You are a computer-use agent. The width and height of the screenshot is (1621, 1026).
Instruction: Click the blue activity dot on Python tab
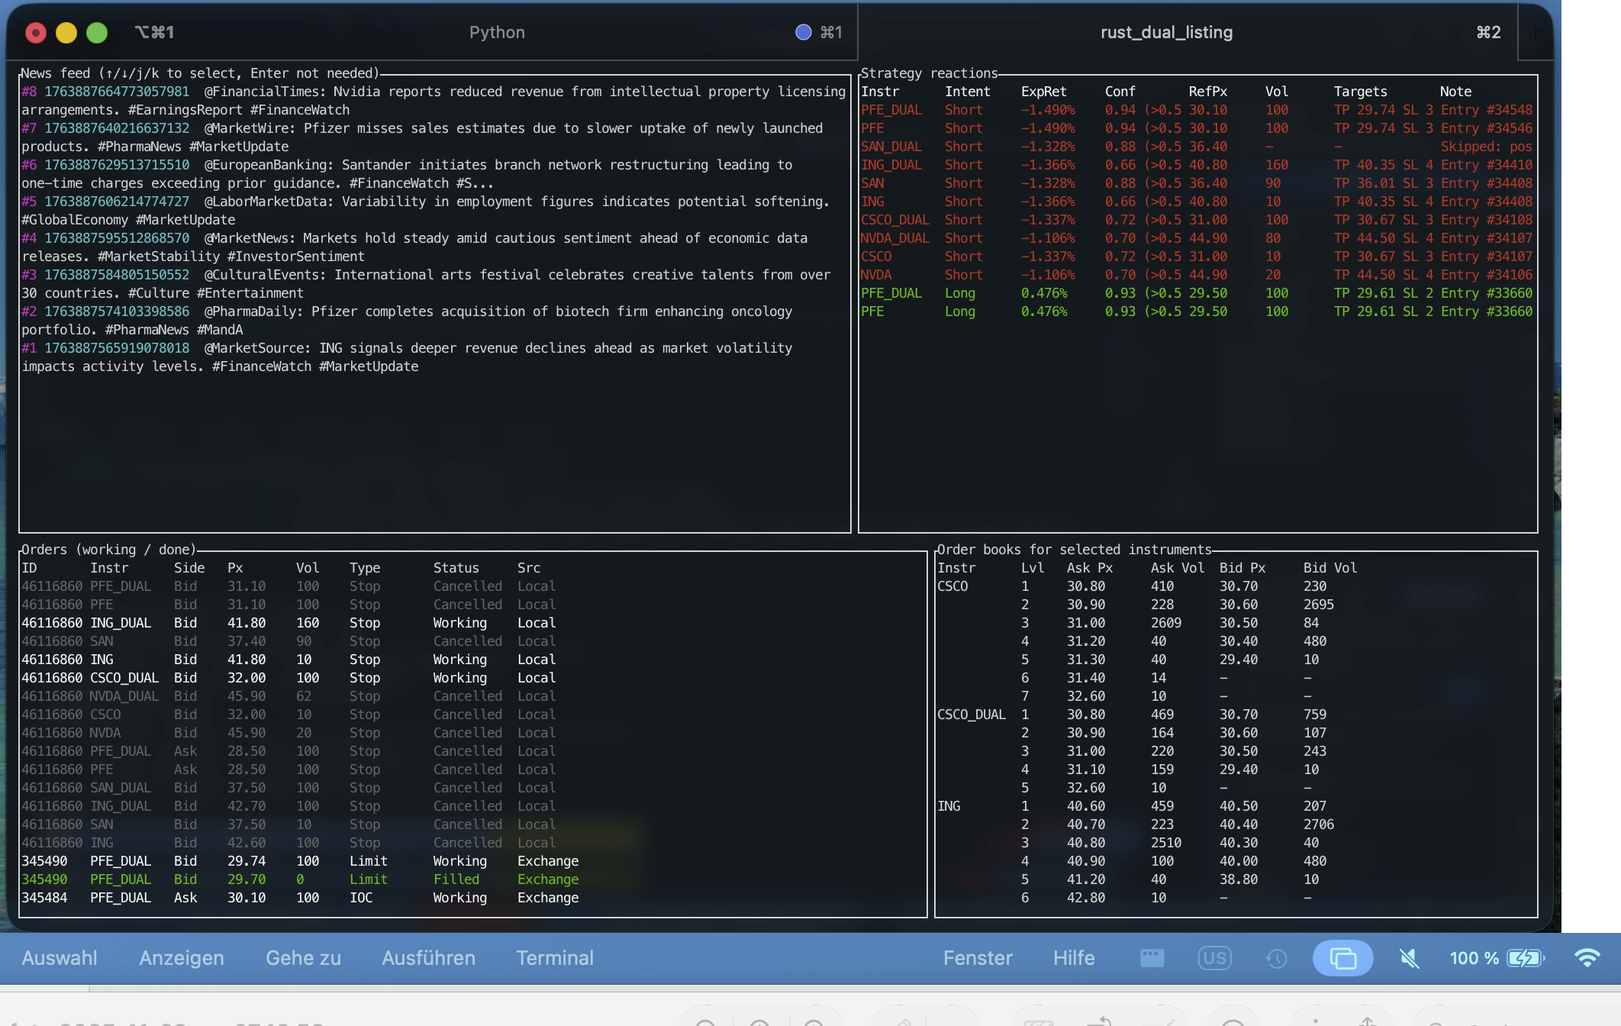click(803, 32)
